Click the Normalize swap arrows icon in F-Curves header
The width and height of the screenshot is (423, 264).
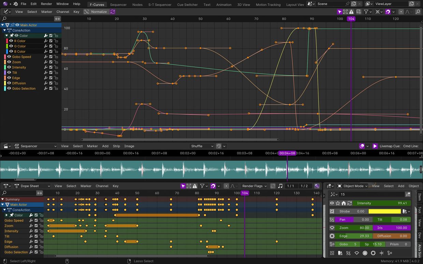tap(113, 12)
